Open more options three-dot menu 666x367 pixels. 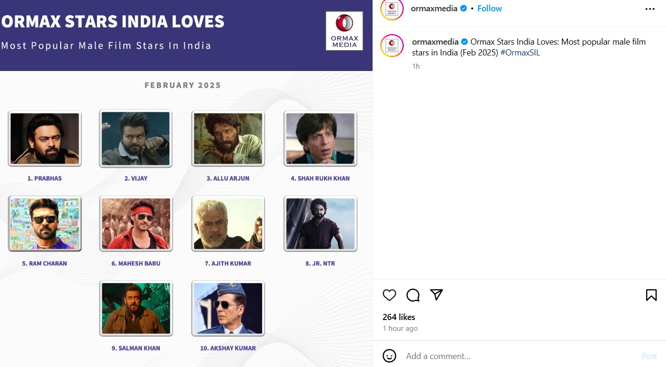pyautogui.click(x=650, y=9)
